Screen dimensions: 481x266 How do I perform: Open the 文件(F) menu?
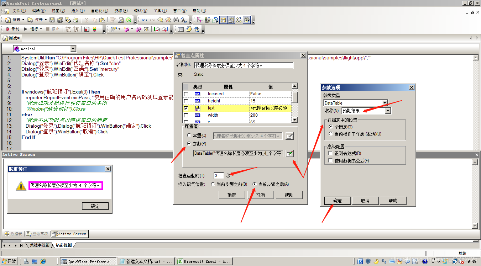point(19,11)
